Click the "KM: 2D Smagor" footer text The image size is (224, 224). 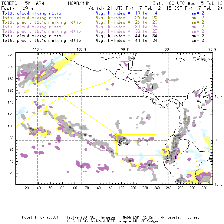(145, 221)
